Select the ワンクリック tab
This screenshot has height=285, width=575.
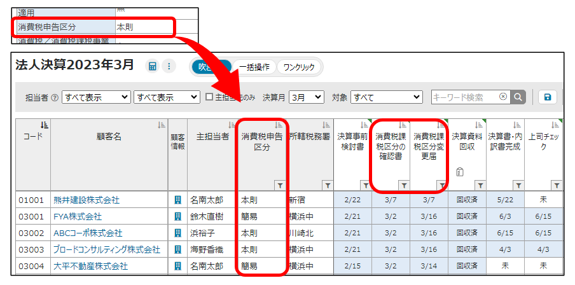299,67
